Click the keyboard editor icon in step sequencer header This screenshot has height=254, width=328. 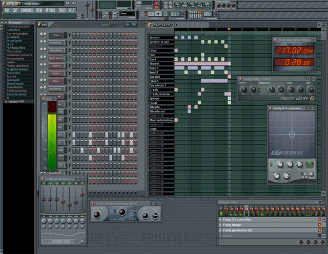point(134,25)
